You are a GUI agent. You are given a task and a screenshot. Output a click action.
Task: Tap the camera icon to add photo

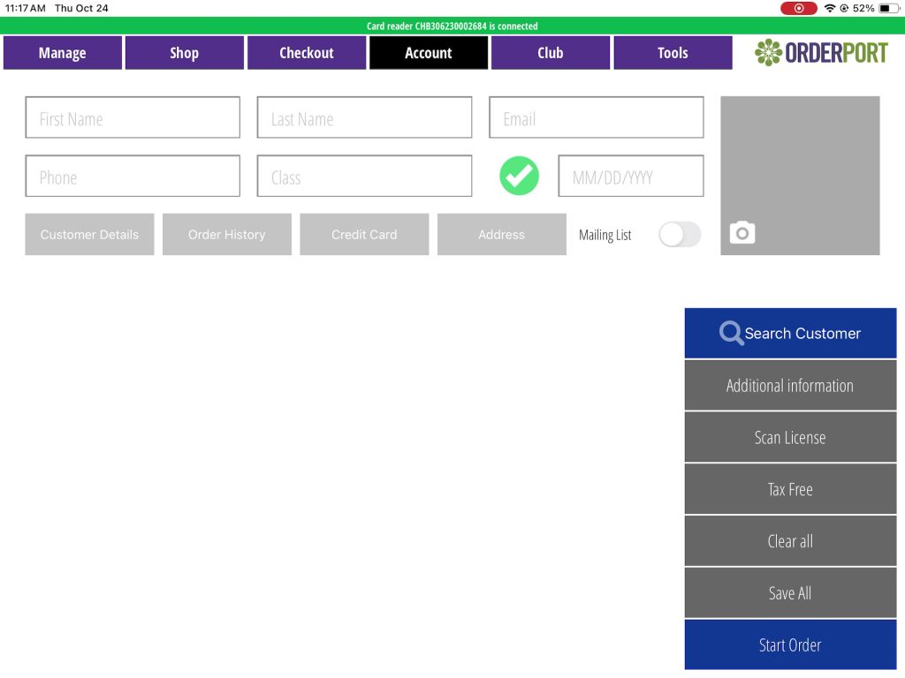point(741,233)
